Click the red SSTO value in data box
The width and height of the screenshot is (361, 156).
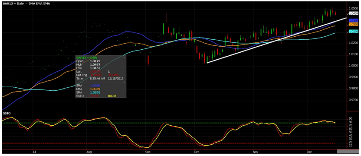click(94, 96)
